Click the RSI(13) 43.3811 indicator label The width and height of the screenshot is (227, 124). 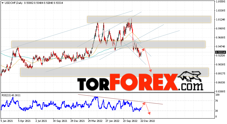tap(11, 95)
